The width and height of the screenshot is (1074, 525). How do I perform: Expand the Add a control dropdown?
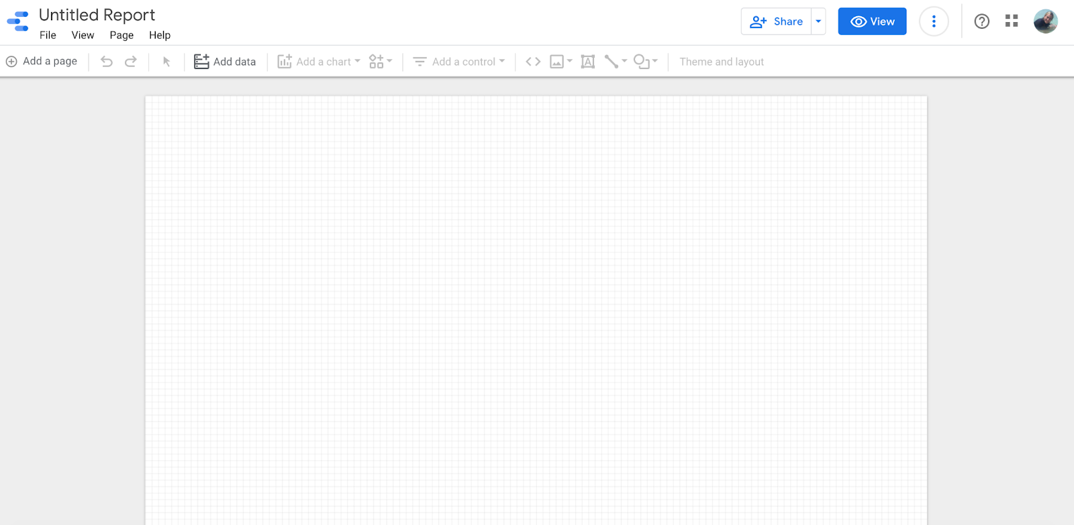458,62
